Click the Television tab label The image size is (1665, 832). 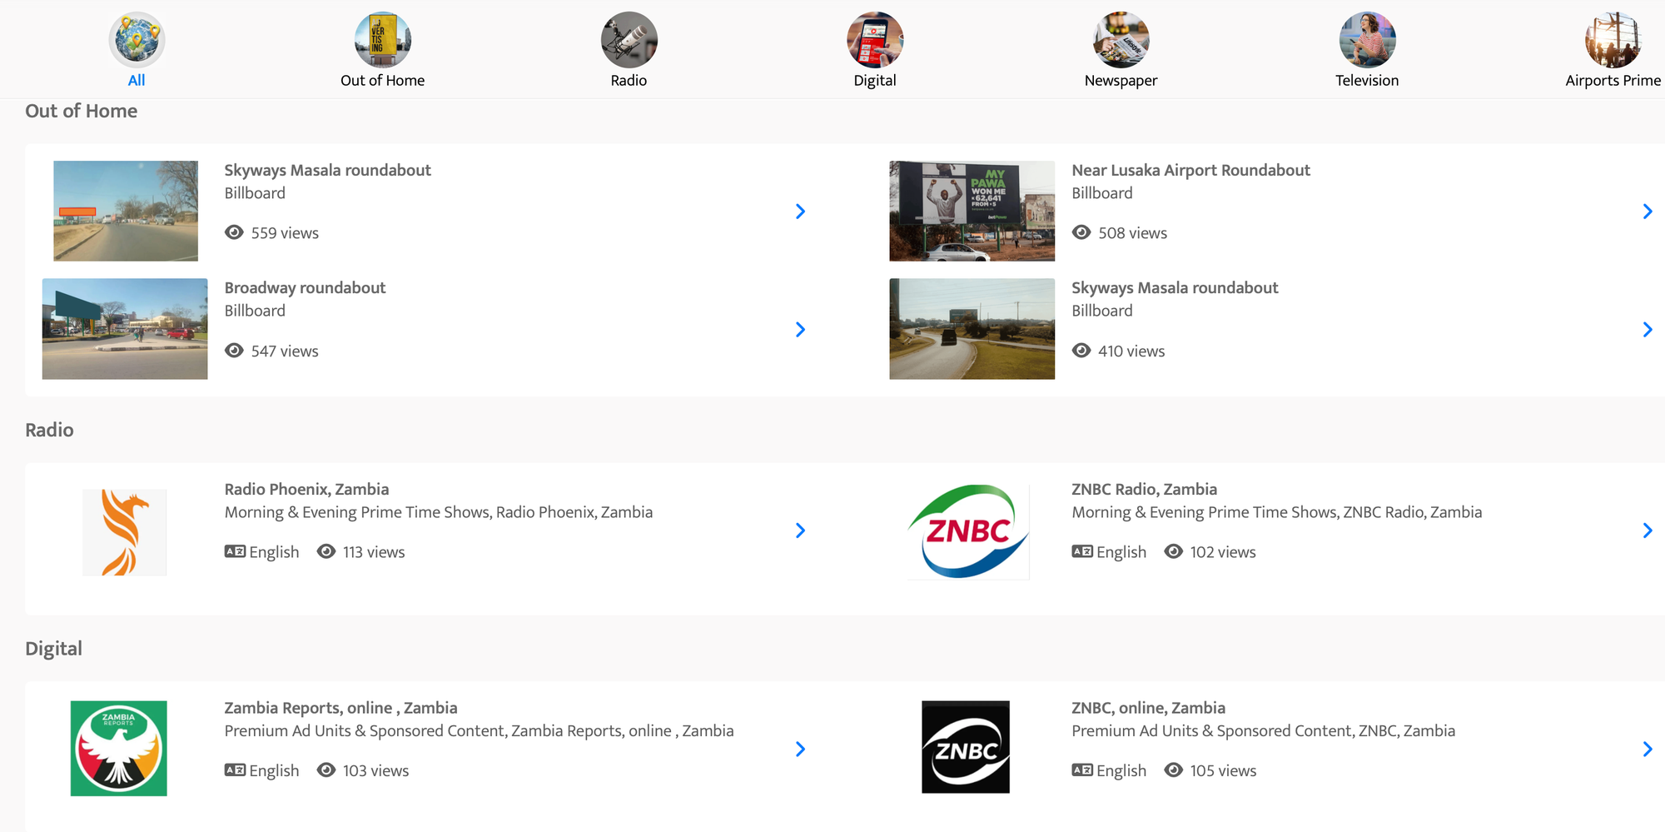pos(1366,81)
